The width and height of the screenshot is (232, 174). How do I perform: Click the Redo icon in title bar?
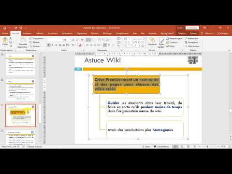click(15, 28)
